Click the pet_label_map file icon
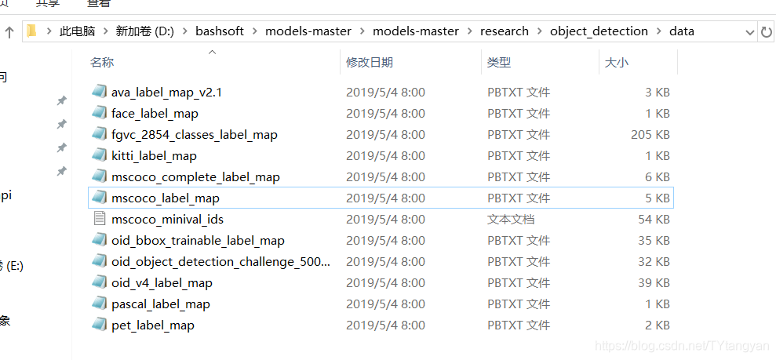 (100, 325)
